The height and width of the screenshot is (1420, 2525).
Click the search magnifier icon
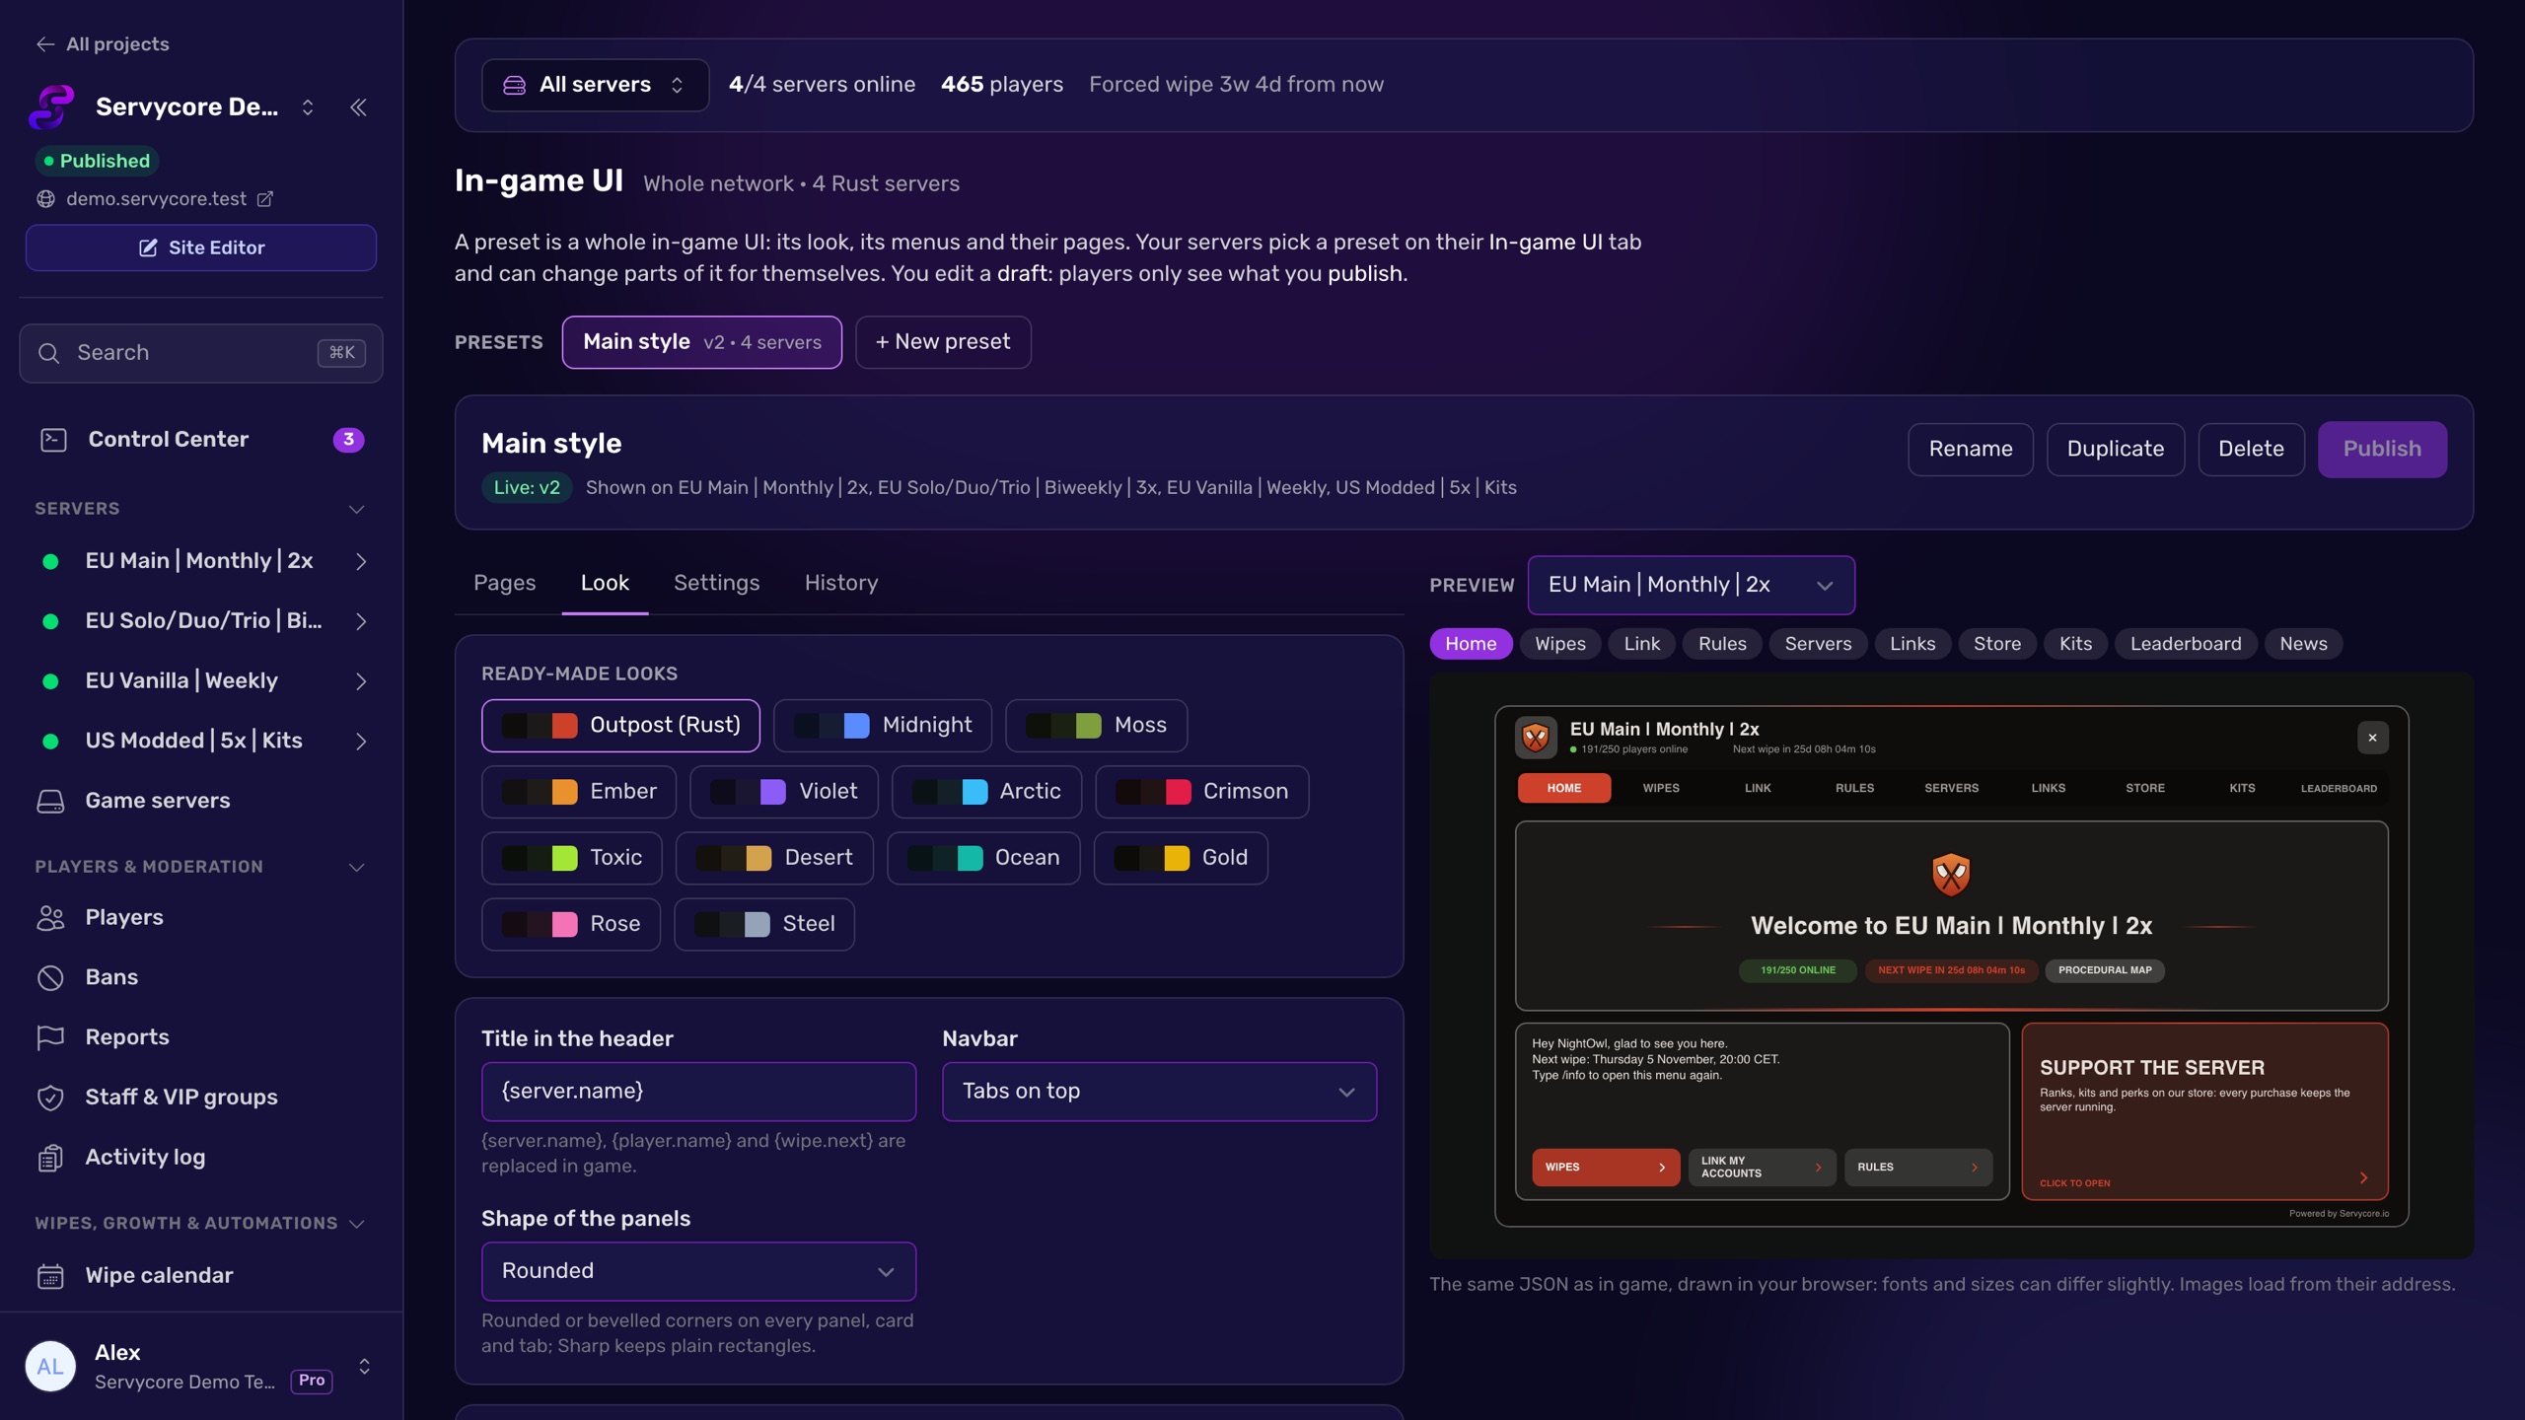coord(48,353)
